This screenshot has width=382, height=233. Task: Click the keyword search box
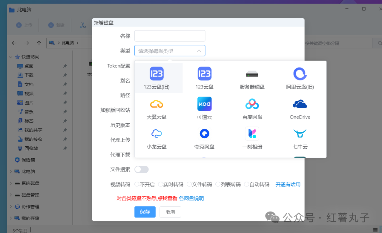[x=338, y=43]
